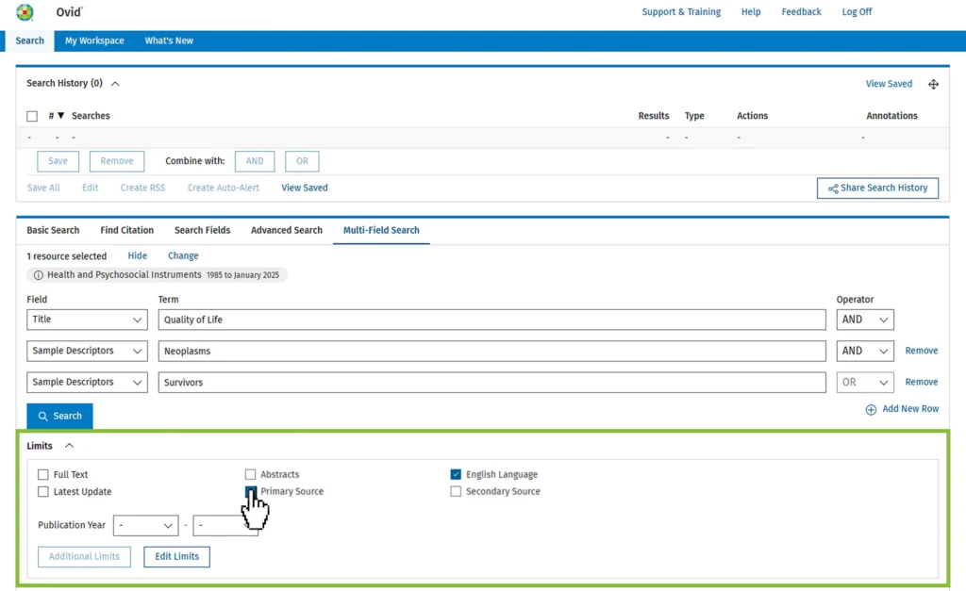Image resolution: width=966 pixels, height=591 pixels.
Task: Remove the Neoplasms search row
Action: (922, 351)
